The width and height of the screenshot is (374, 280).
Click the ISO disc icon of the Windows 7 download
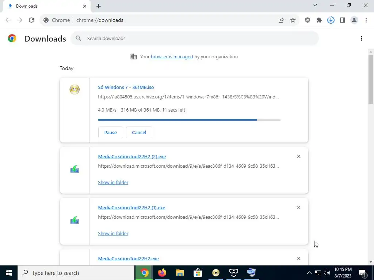[75, 90]
